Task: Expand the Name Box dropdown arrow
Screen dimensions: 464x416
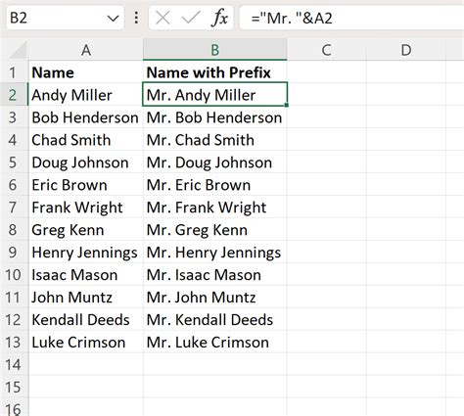Action: tap(113, 19)
